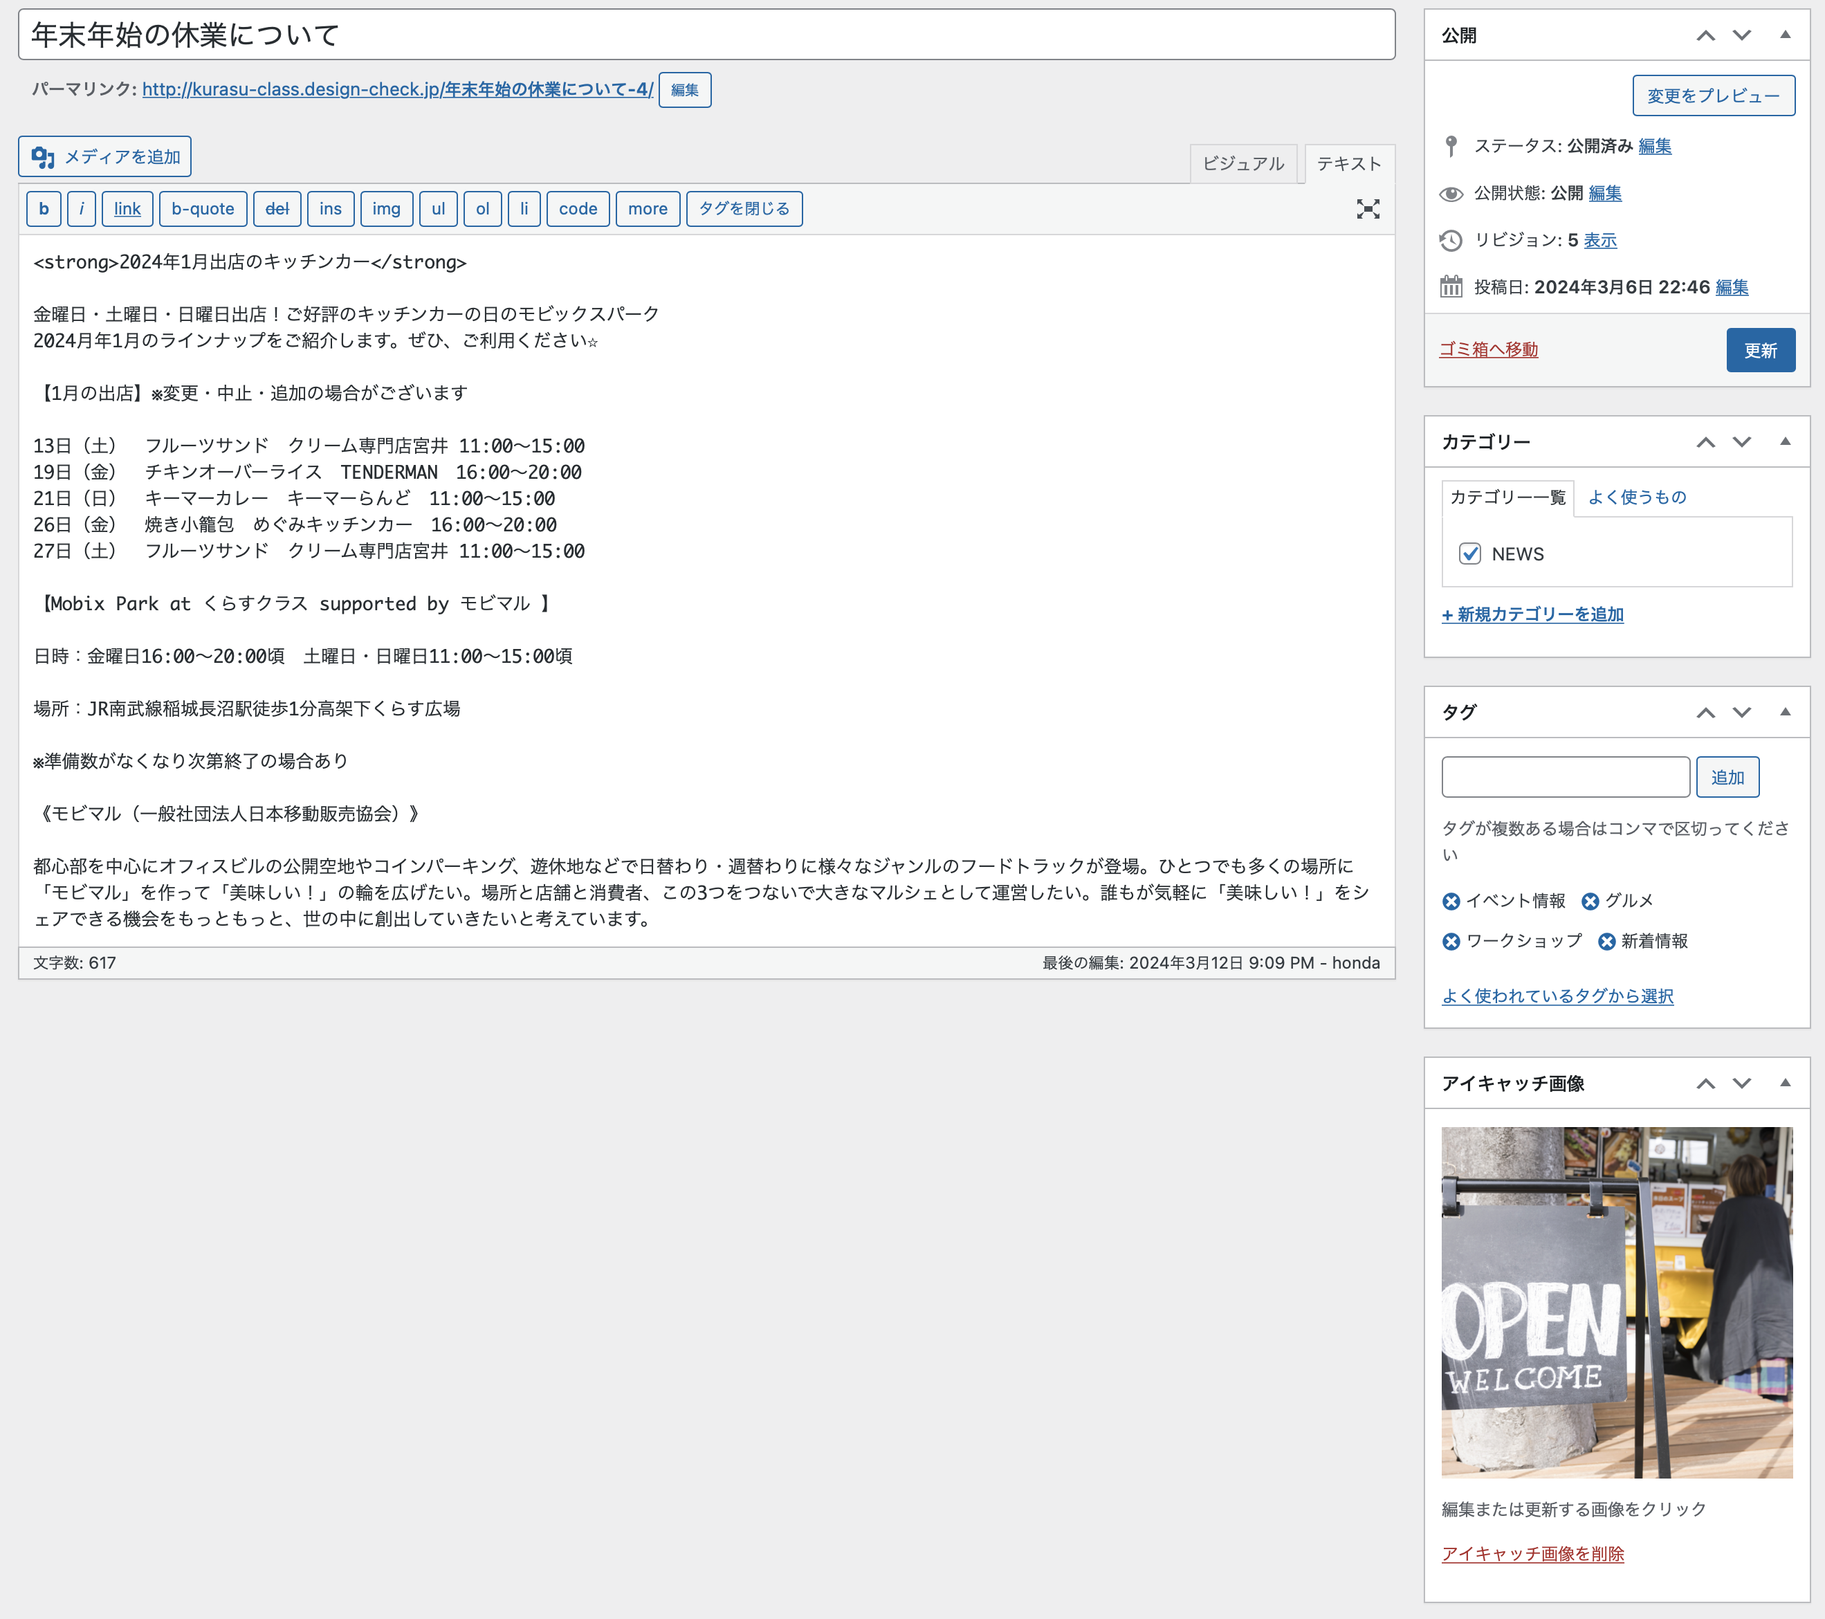The image size is (1825, 1619).
Task: Click the tag entry text field
Action: [x=1565, y=777]
